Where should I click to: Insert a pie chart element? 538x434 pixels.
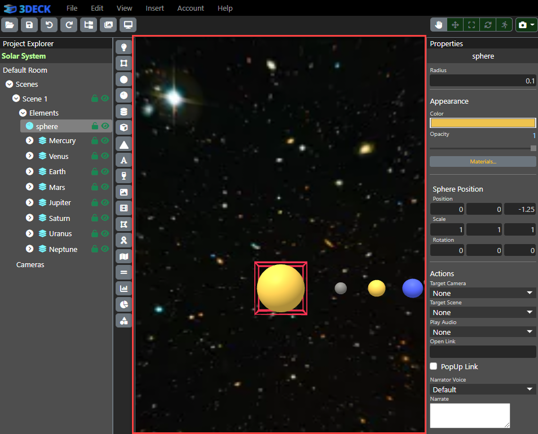click(124, 304)
